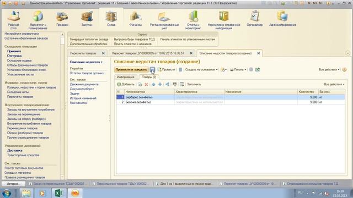
Task: Move the row up with blue arrow
Action: [x=153, y=84]
